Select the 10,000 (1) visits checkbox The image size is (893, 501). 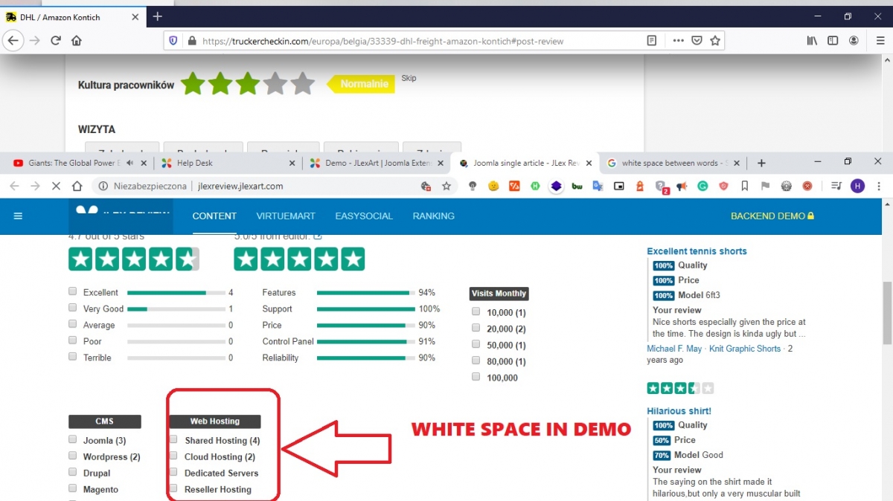[x=476, y=312]
